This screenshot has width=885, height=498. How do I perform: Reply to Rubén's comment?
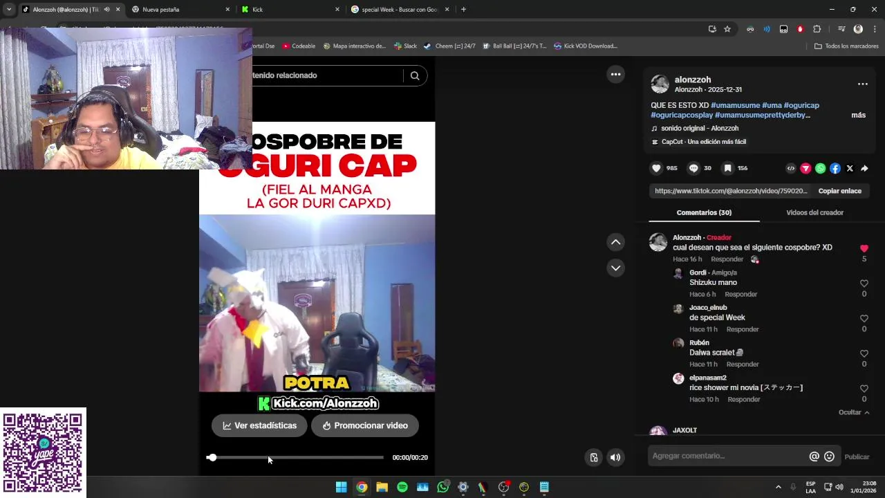(x=743, y=365)
